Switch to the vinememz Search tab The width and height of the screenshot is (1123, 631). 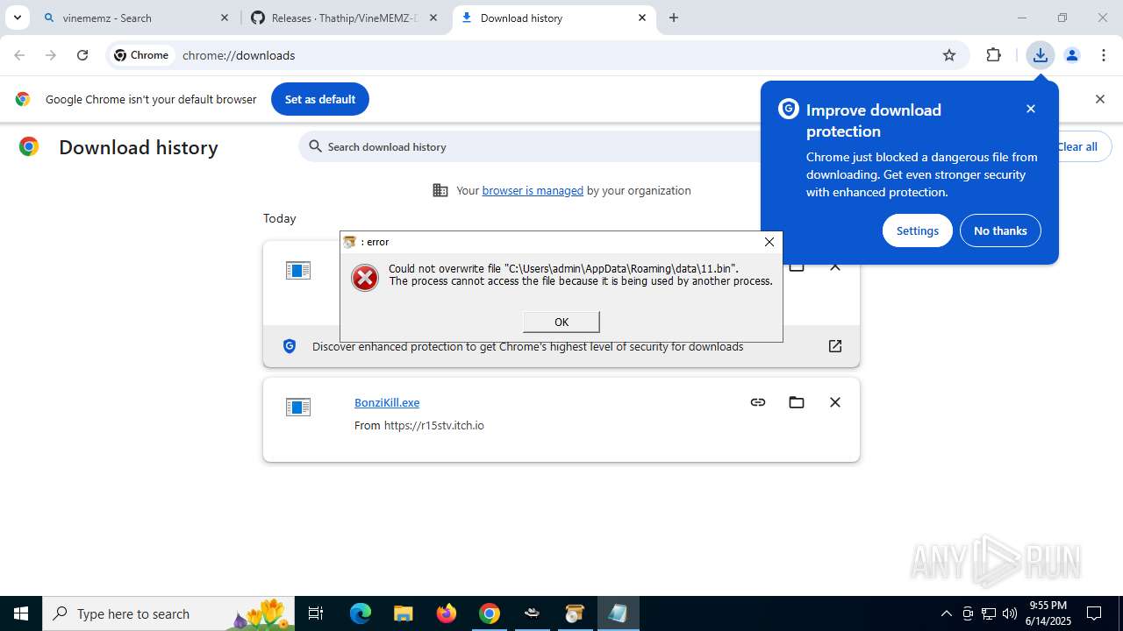[136, 18]
